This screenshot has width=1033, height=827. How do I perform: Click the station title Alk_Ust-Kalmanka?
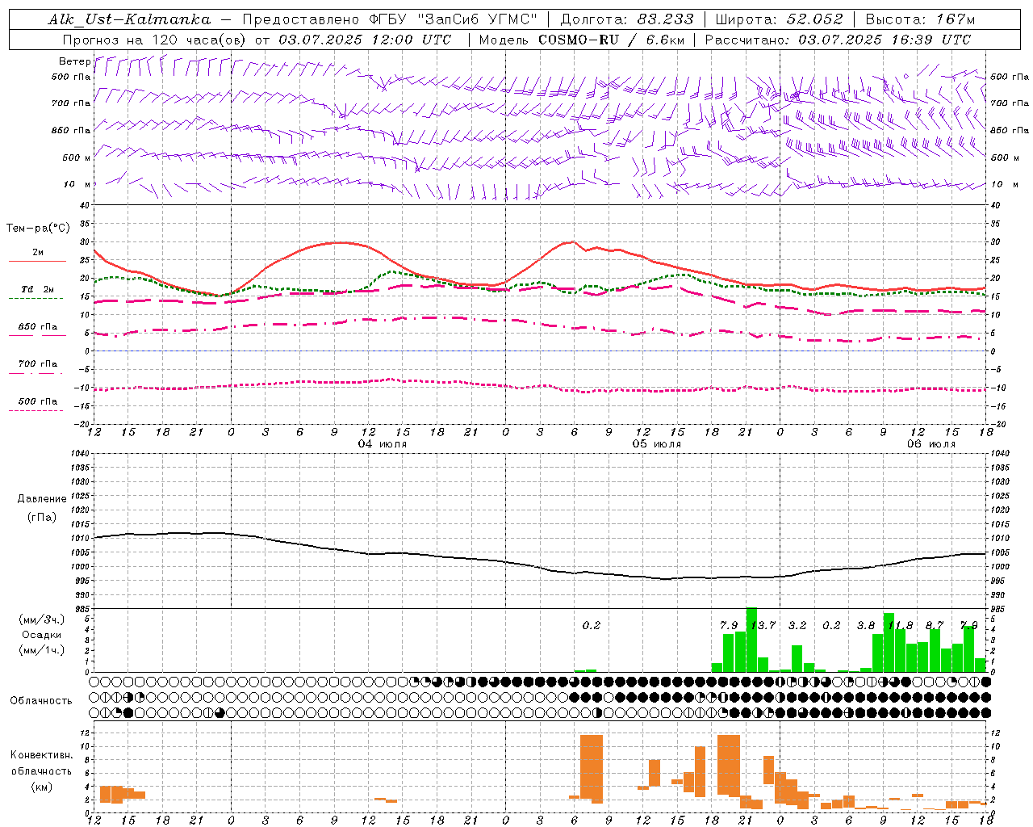pyautogui.click(x=129, y=20)
